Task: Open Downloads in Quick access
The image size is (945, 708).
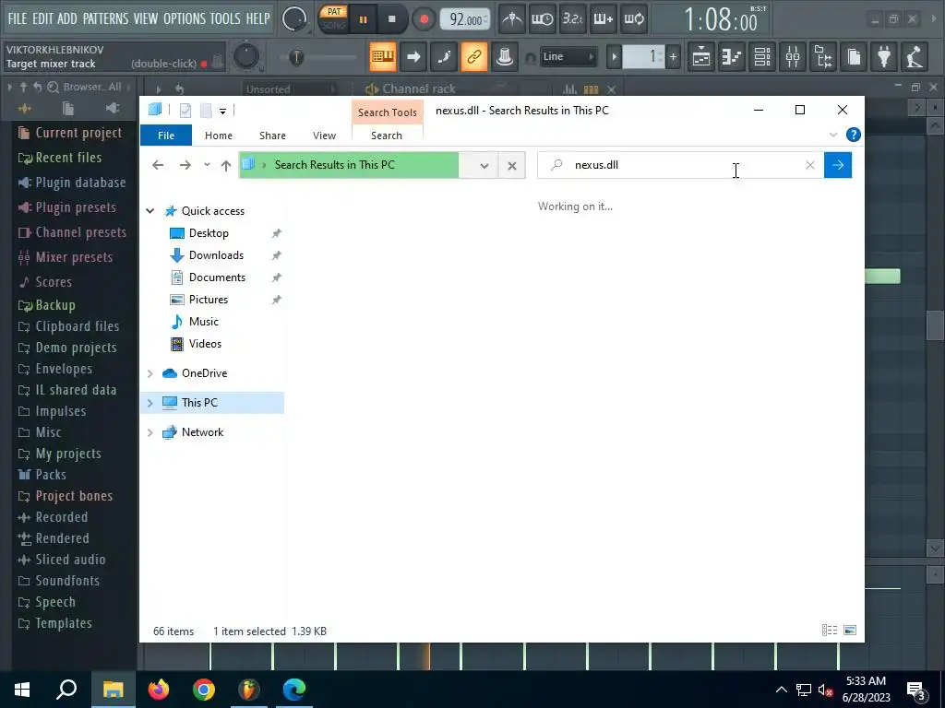Action: 216,255
